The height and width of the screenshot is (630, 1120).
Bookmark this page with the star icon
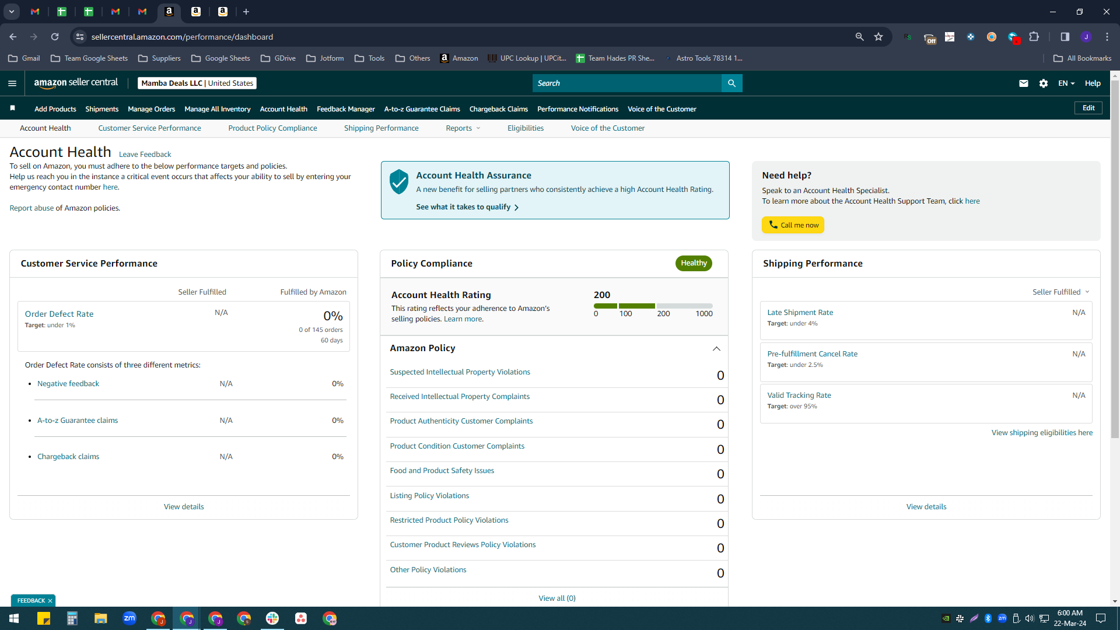coord(878,37)
